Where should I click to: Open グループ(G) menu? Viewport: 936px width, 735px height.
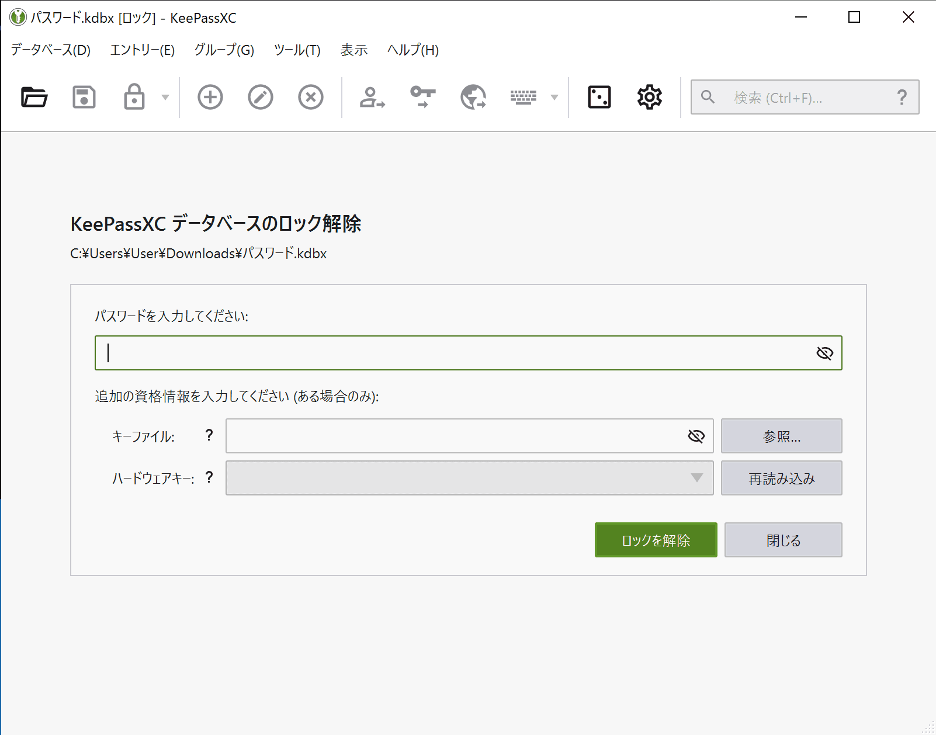click(224, 50)
